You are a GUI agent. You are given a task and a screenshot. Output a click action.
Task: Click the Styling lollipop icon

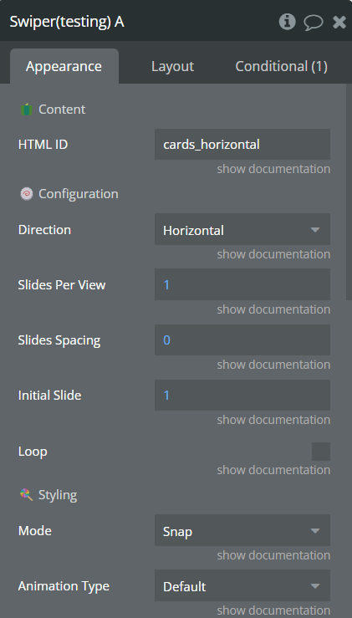tap(27, 494)
